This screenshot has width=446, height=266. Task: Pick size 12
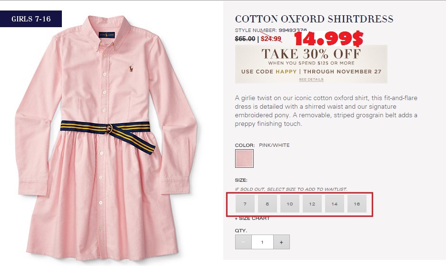312,204
